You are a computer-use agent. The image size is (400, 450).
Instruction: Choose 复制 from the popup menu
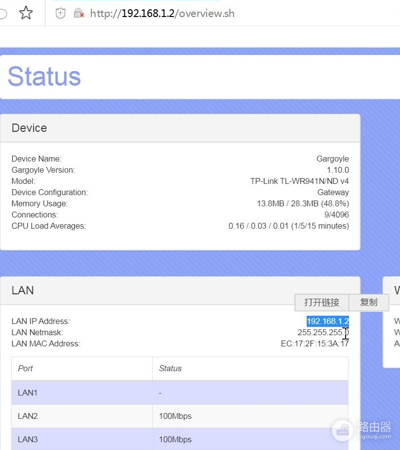[x=368, y=302]
